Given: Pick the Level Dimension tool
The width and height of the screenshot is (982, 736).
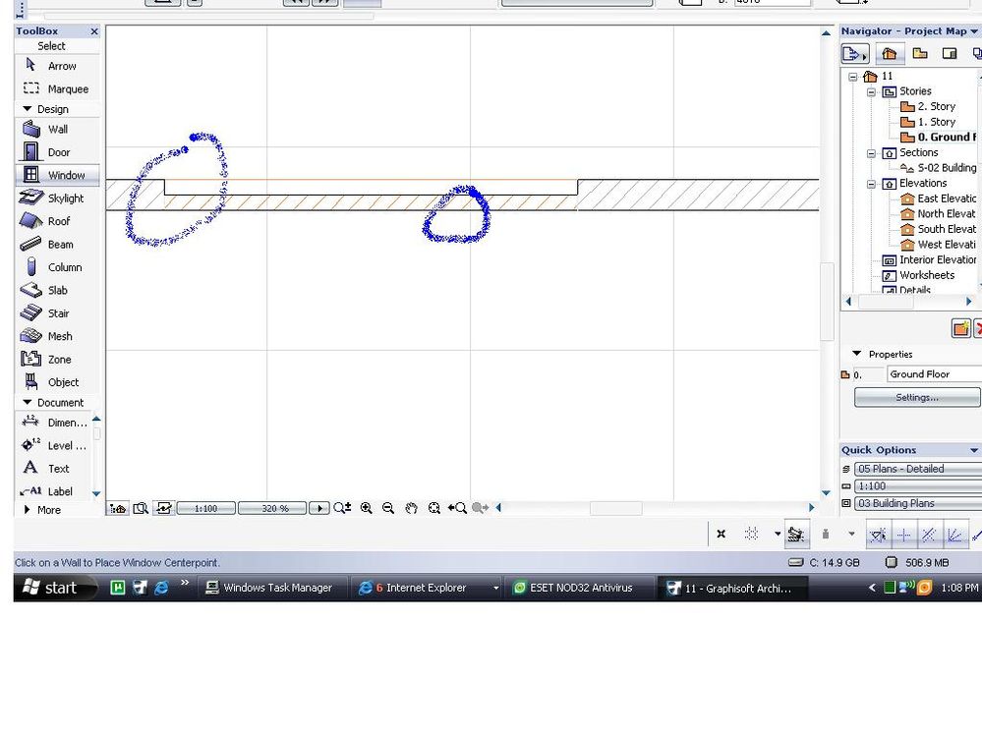Looking at the screenshot, I should [x=53, y=445].
